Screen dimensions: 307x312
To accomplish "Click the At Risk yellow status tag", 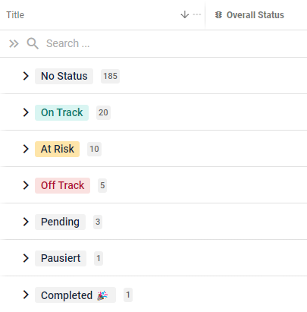I will click(x=57, y=149).
